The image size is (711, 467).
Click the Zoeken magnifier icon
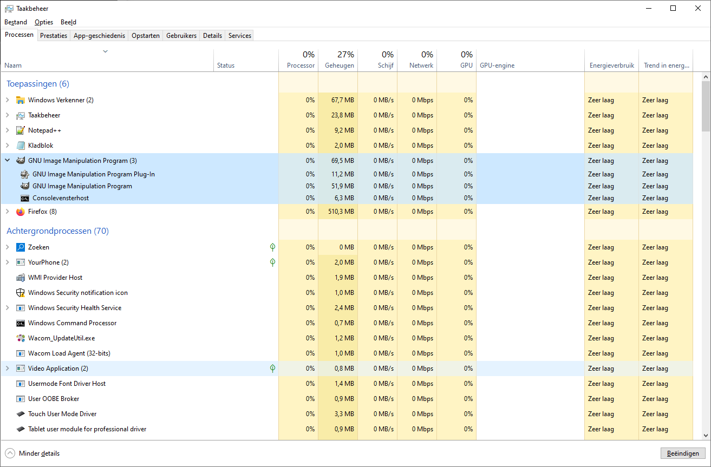(21, 247)
